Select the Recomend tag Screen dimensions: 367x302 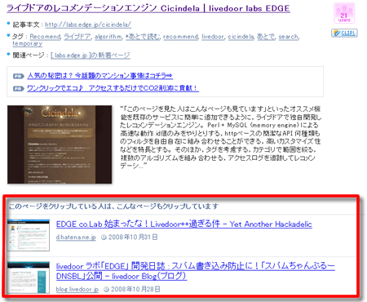click(45, 37)
